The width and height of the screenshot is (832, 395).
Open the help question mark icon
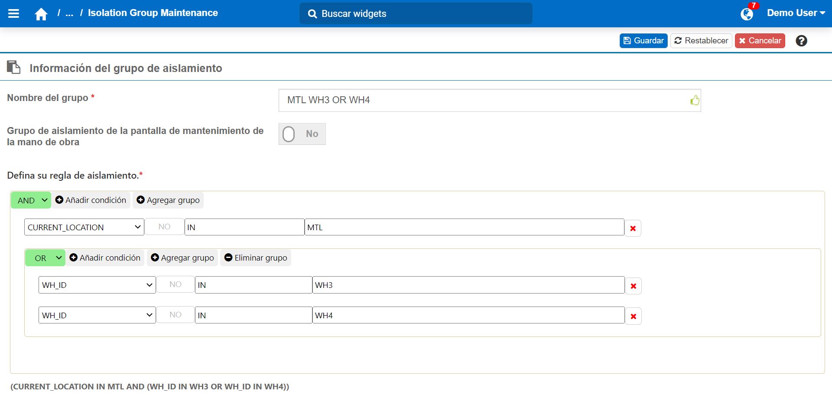point(801,41)
